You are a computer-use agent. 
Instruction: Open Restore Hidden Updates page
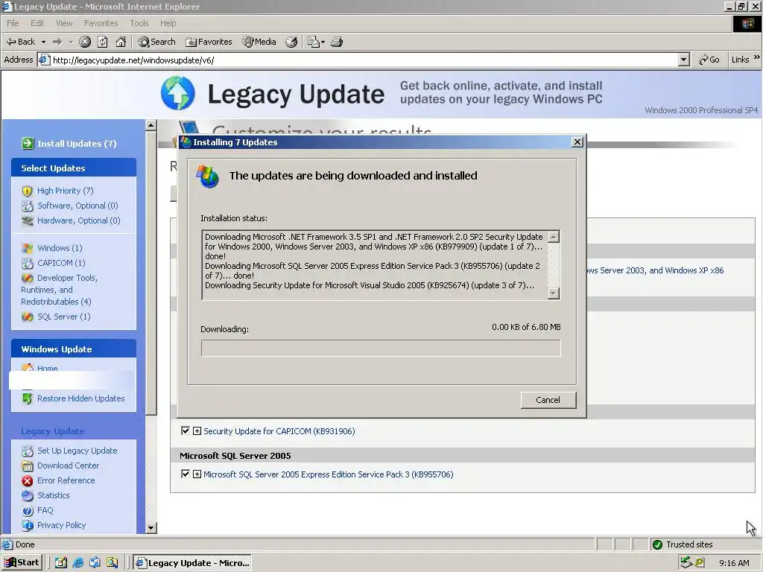(80, 398)
